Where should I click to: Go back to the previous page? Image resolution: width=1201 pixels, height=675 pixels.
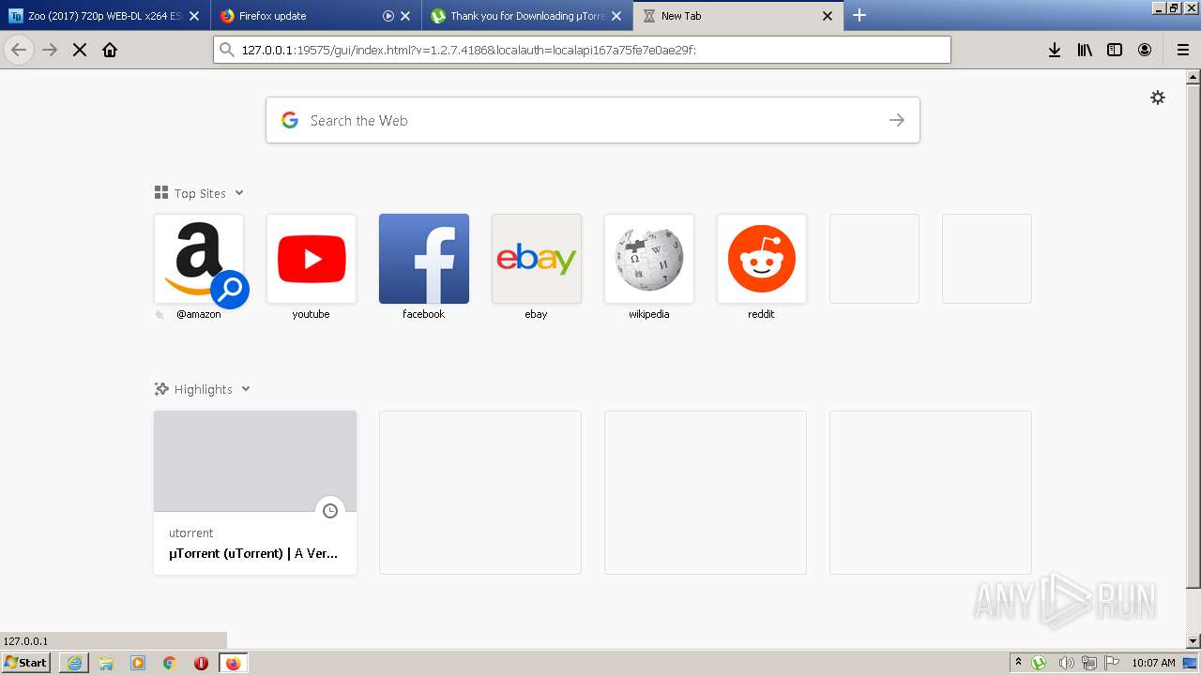[x=19, y=50]
